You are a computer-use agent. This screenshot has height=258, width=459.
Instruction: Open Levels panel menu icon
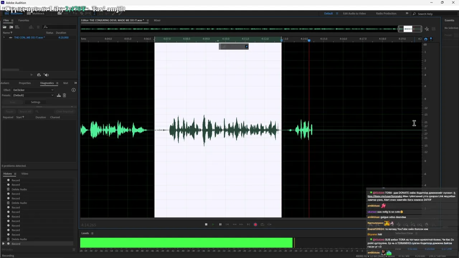(92, 233)
